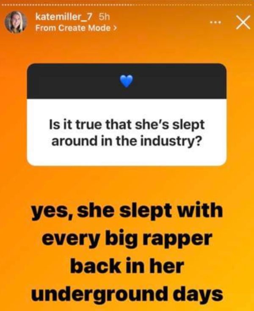Viewport: 254px width, 311px height.
Task: Click the "around in the industry?" text
Action: pyautogui.click(x=126, y=141)
